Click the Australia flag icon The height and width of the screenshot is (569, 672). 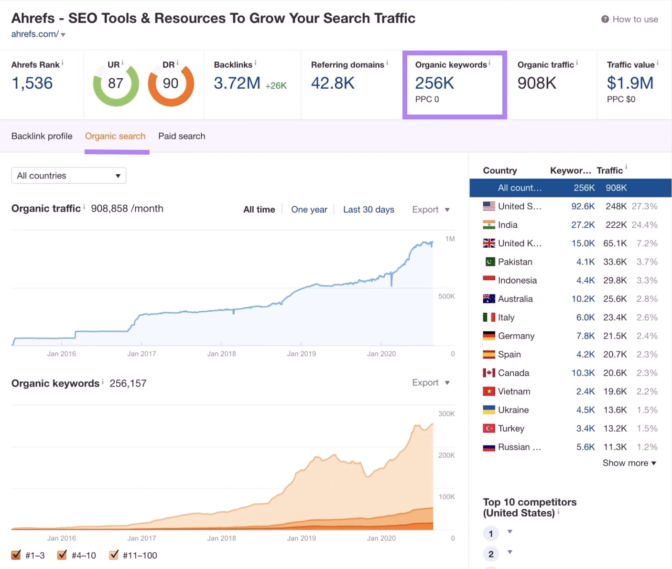tap(489, 299)
